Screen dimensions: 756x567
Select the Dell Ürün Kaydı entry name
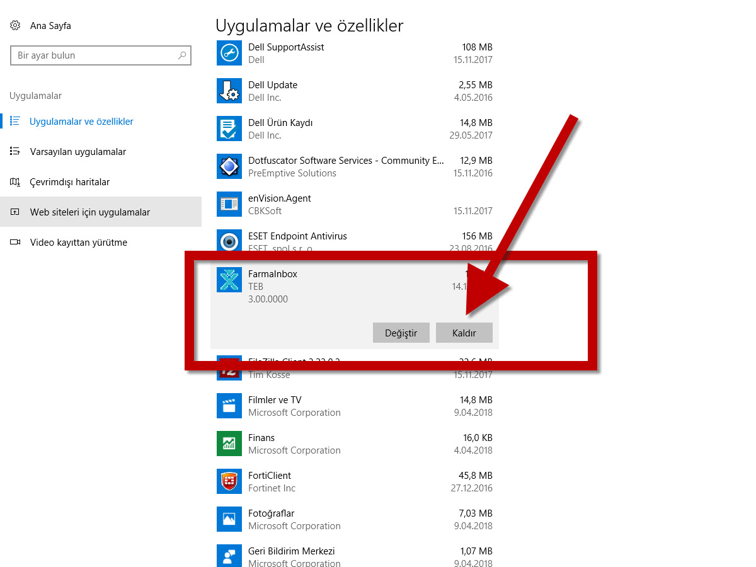[280, 123]
